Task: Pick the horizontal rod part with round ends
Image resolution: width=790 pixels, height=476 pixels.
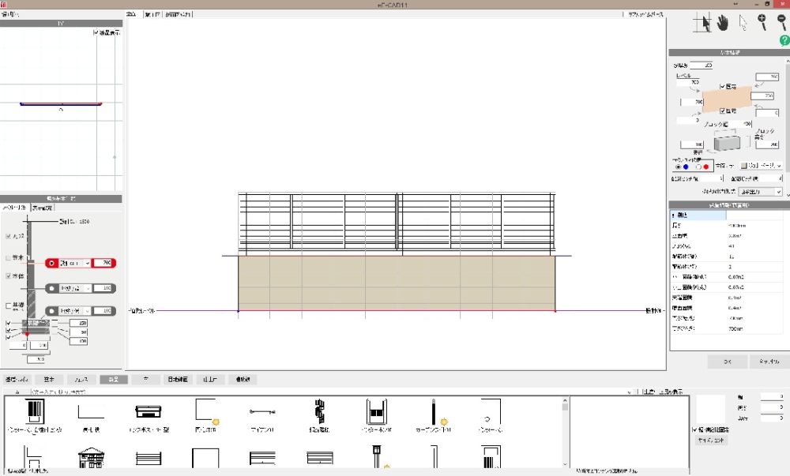Action: point(262,411)
